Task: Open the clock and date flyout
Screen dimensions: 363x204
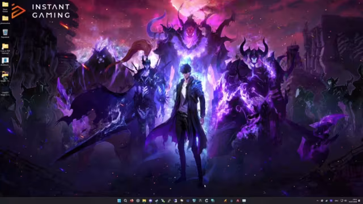Action: click(353, 201)
